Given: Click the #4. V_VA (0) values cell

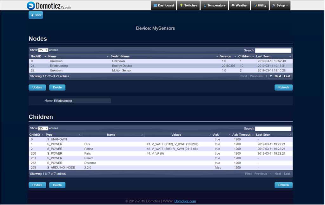Looking at the screenshot, I should coord(155,154).
